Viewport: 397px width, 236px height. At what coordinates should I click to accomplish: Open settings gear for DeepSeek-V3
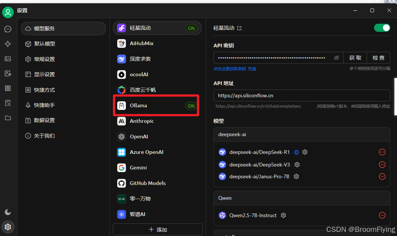point(297,165)
